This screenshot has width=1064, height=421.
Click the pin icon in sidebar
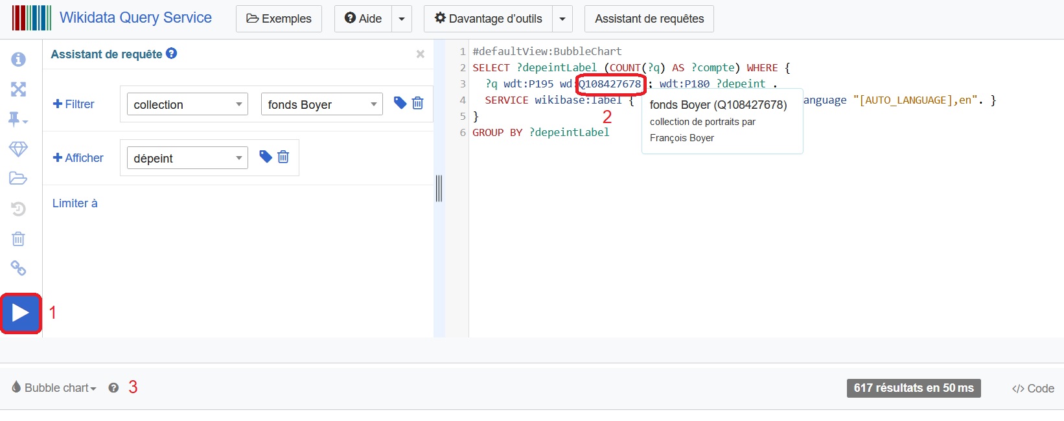pos(17,119)
